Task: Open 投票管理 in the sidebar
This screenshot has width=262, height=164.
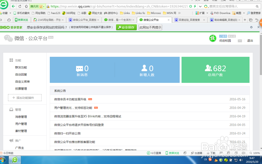Action: (x=21, y=89)
